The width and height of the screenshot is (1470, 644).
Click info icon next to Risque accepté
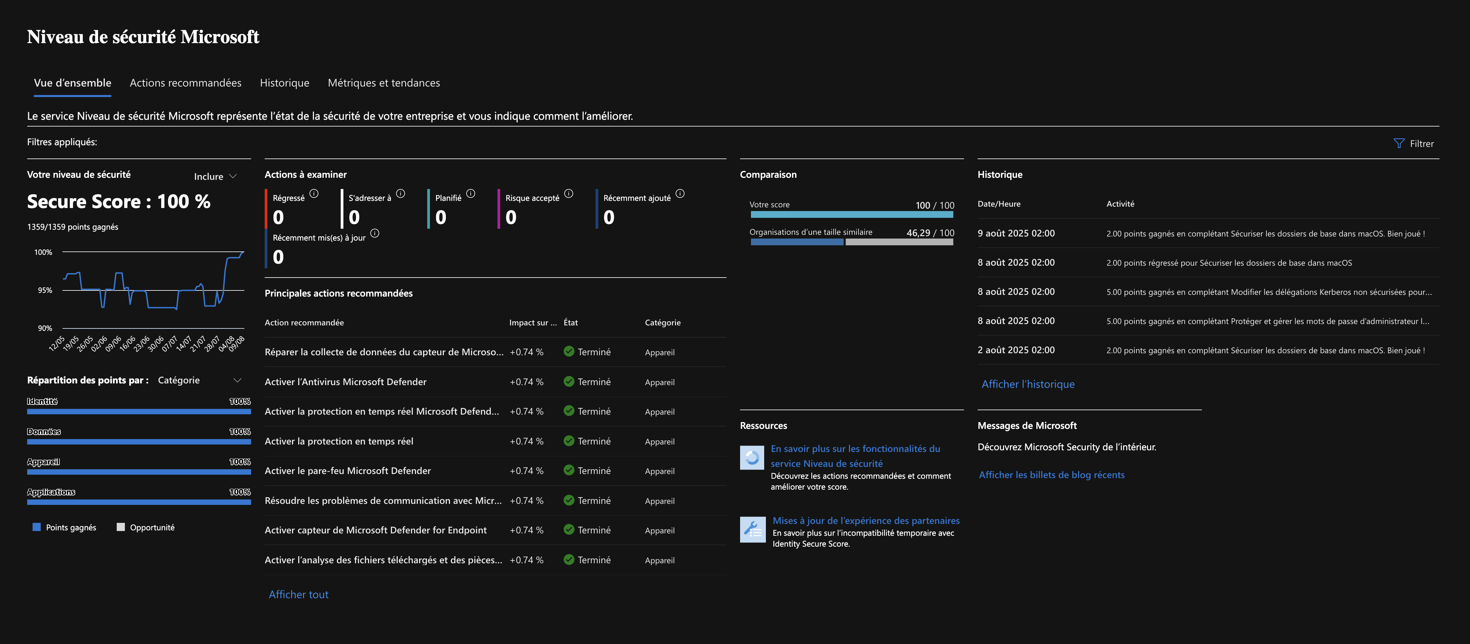click(568, 193)
